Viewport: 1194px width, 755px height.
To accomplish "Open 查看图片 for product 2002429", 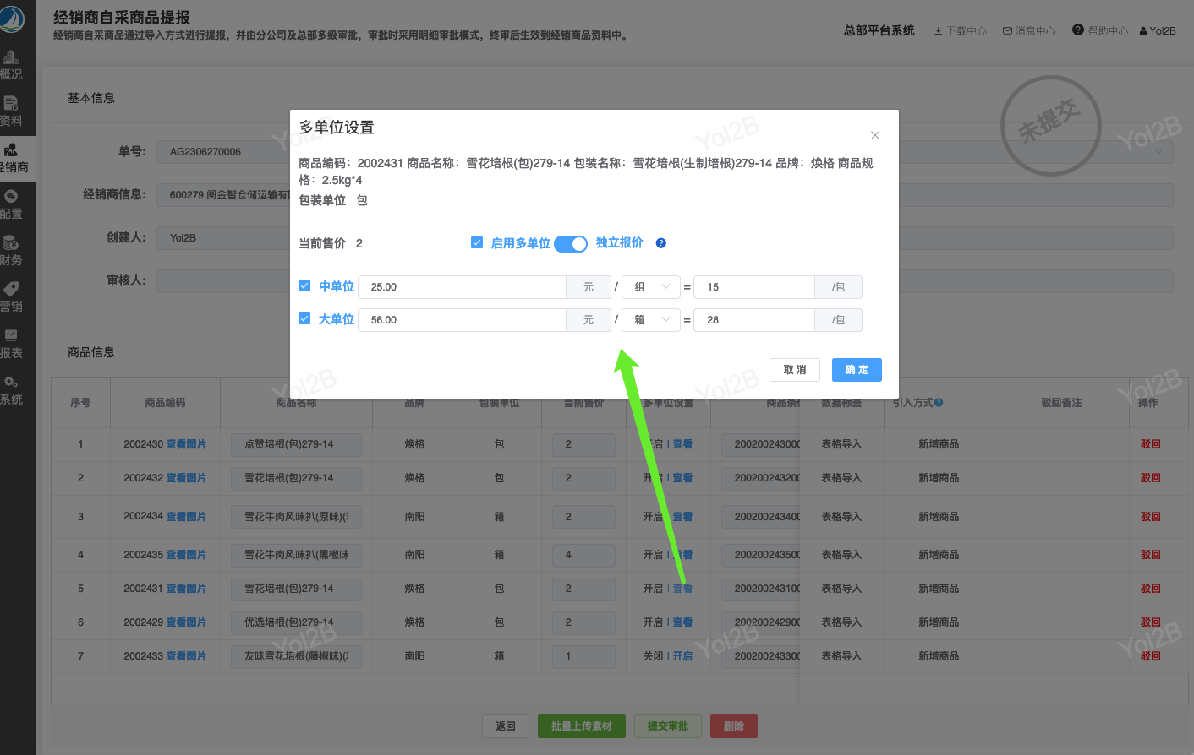I will 186,622.
